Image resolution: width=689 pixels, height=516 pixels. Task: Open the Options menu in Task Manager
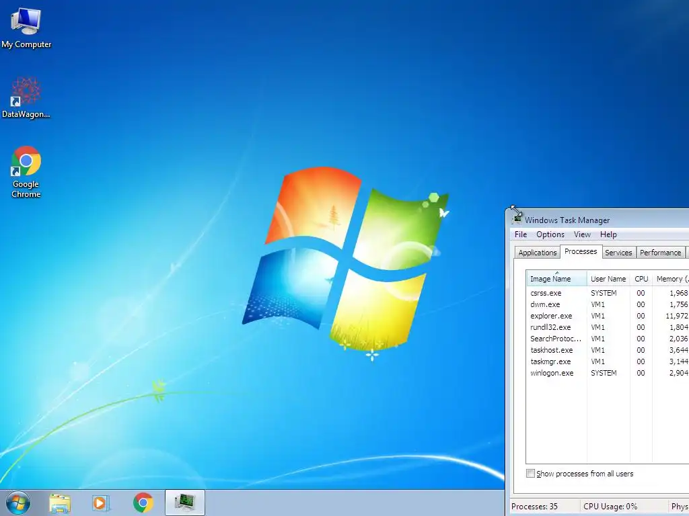point(550,234)
